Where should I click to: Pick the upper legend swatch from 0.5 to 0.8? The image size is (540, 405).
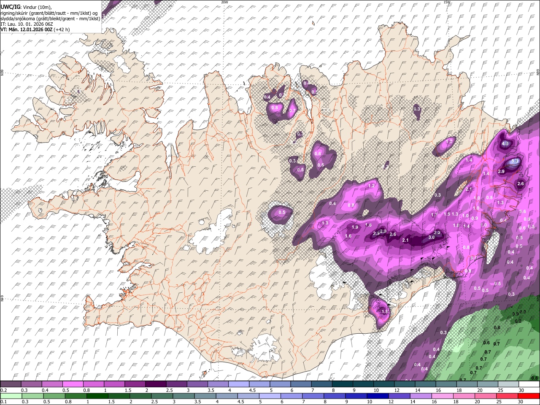point(73,384)
